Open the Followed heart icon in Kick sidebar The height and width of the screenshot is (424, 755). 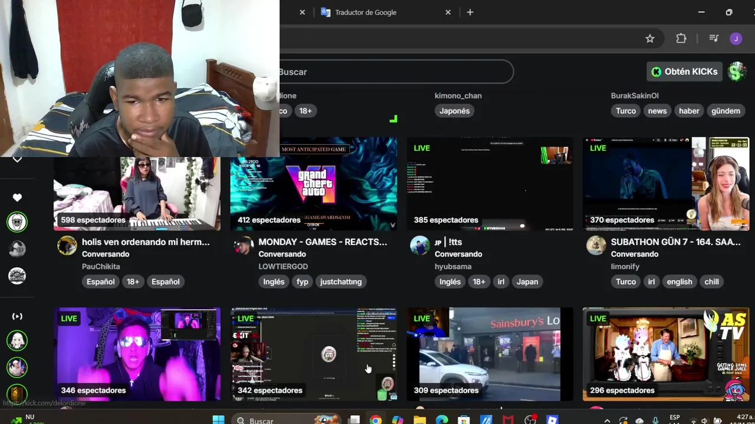click(17, 198)
